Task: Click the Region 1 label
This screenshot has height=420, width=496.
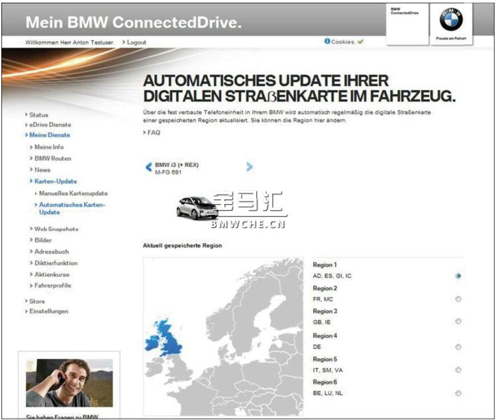Action: 324,264
